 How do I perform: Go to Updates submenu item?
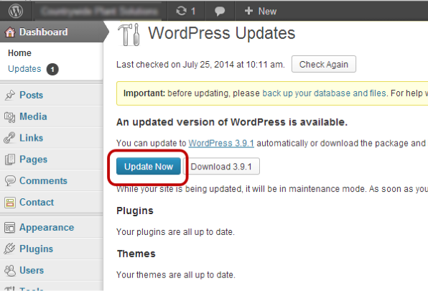click(x=24, y=69)
